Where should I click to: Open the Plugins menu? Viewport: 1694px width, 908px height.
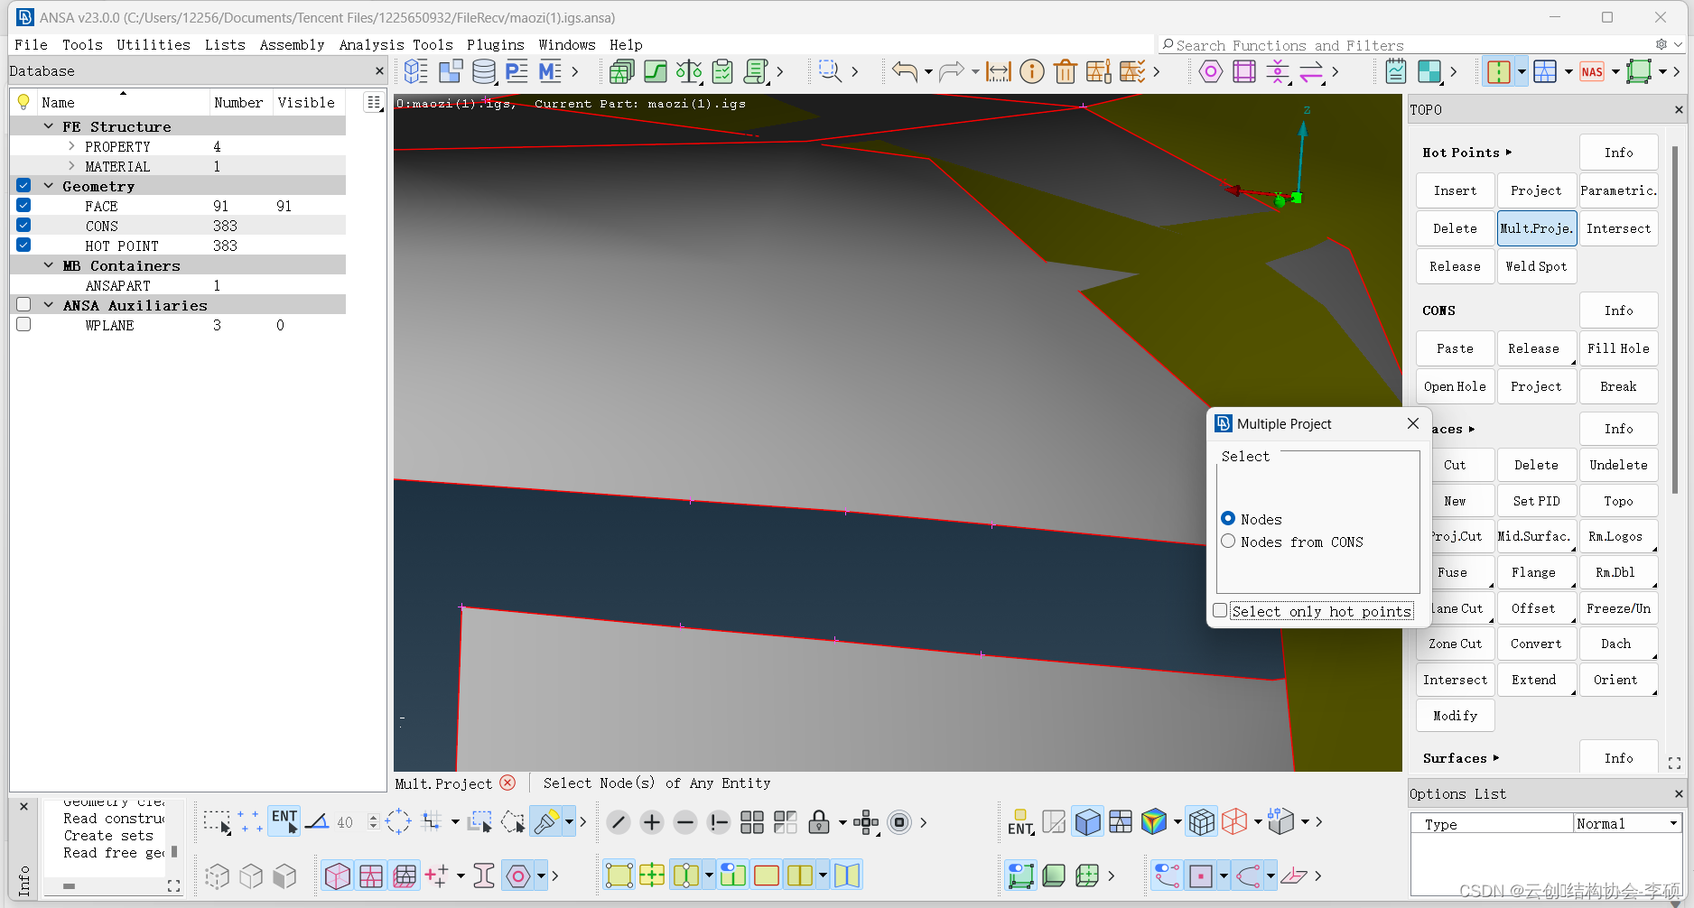click(495, 44)
